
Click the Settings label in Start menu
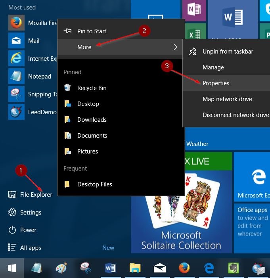click(31, 213)
